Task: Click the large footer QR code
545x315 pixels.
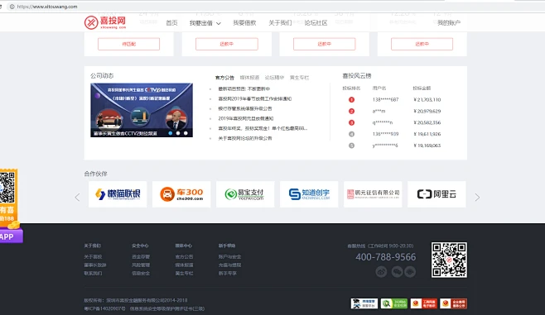Action: (449, 260)
